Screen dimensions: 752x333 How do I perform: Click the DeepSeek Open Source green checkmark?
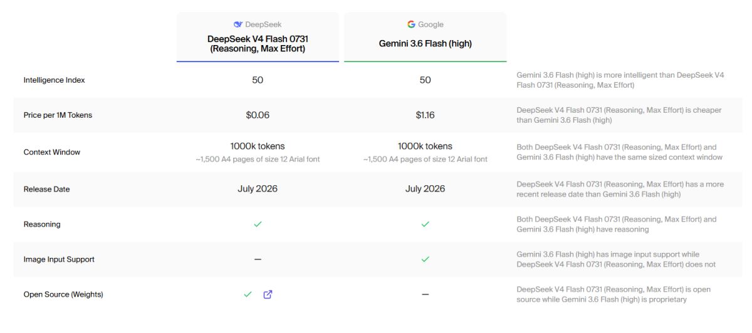248,294
